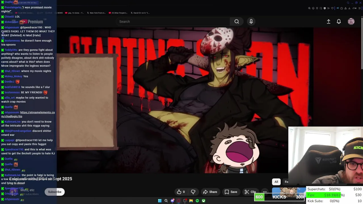Click the heart bookmark toolbar icon
This screenshot has width=363, height=204.
332,8
